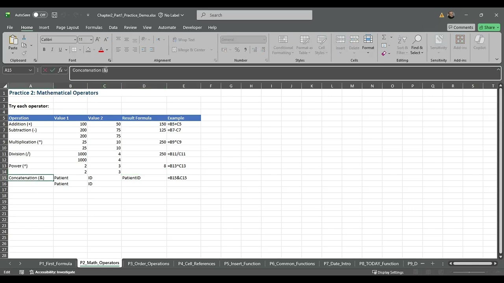The image size is (504, 283).
Task: Click the Wrap Text button
Action: (x=183, y=40)
